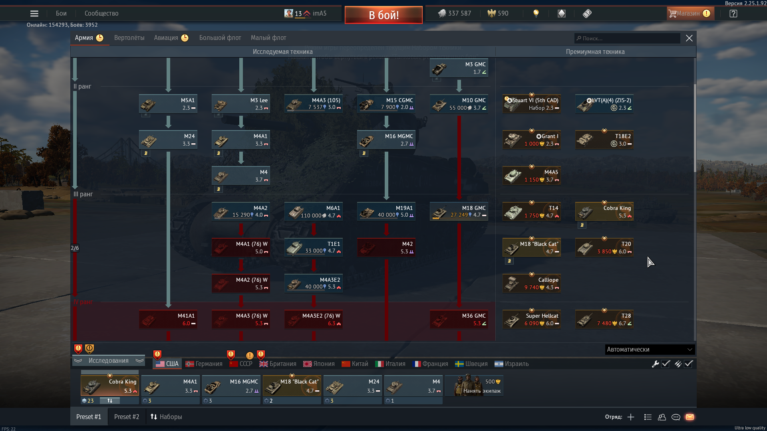Select the M19A1 anti-air vehicle

pyautogui.click(x=386, y=212)
